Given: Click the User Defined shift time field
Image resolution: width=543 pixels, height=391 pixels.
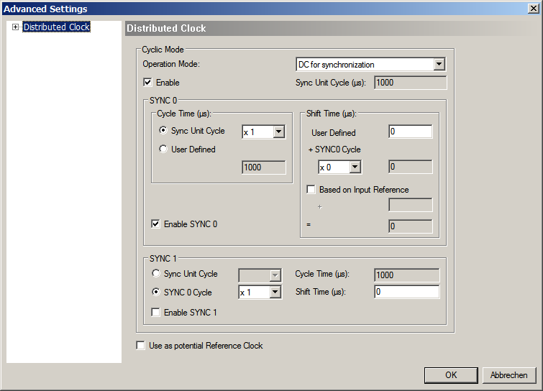Looking at the screenshot, I should tap(410, 132).
